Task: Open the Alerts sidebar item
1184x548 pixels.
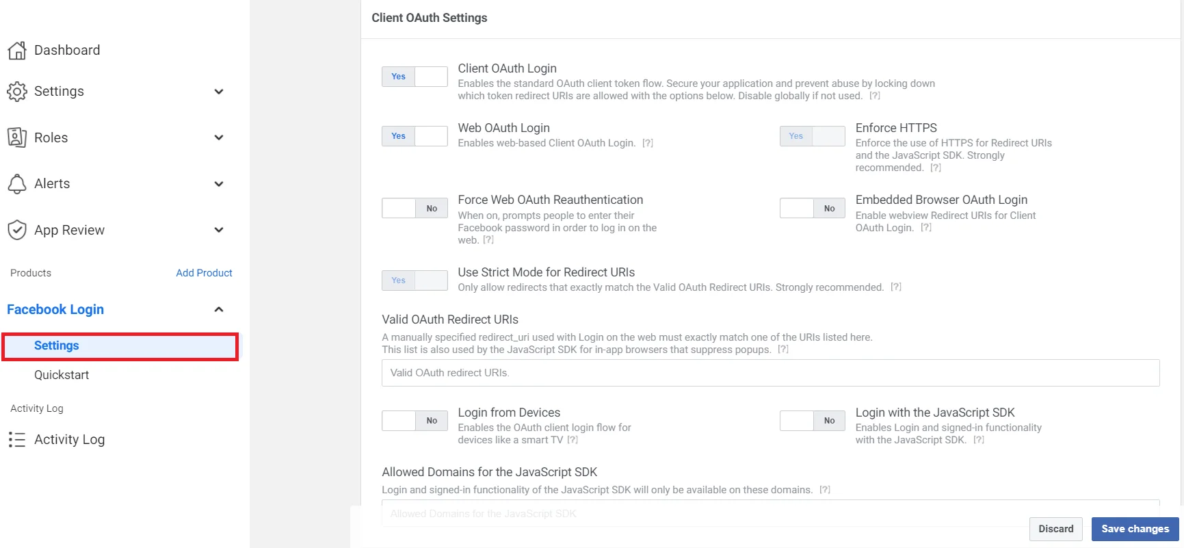Action: coord(52,183)
